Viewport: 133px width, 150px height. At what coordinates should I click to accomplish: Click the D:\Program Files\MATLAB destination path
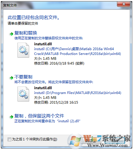(x=77, y=93)
